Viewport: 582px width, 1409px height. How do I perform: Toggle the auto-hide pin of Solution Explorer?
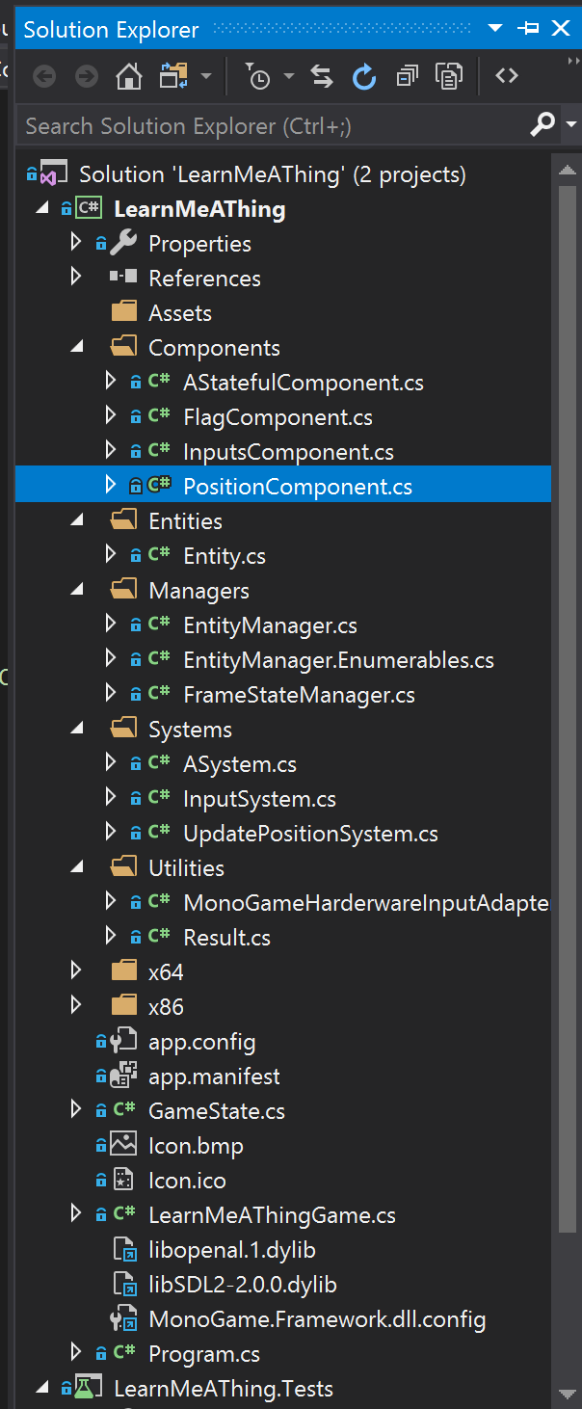point(528,29)
